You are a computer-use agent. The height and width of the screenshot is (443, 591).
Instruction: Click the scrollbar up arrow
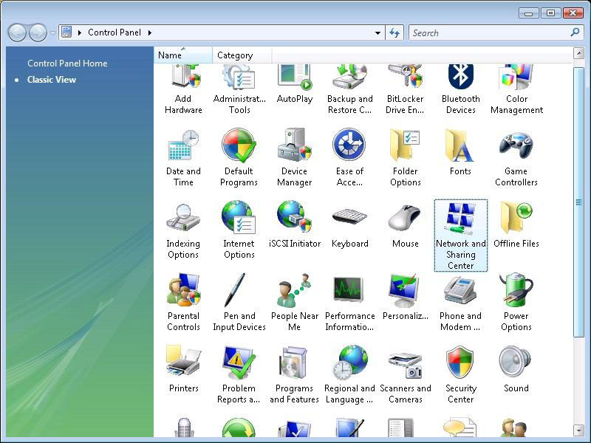tap(578, 53)
